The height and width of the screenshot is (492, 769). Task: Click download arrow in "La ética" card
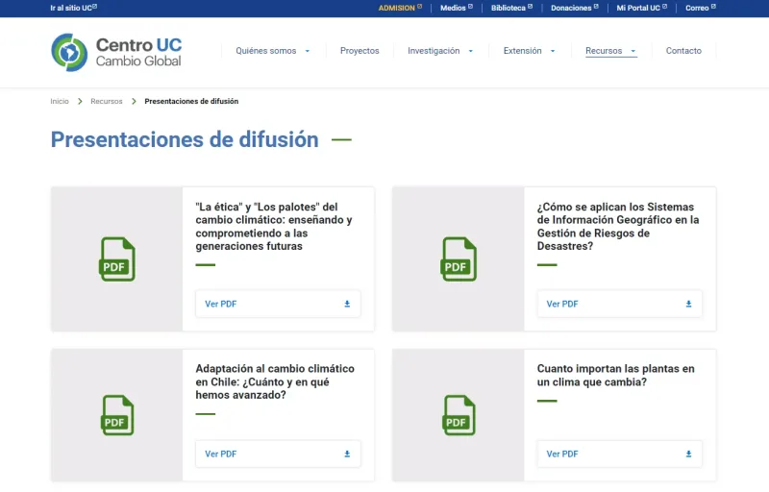click(x=347, y=304)
